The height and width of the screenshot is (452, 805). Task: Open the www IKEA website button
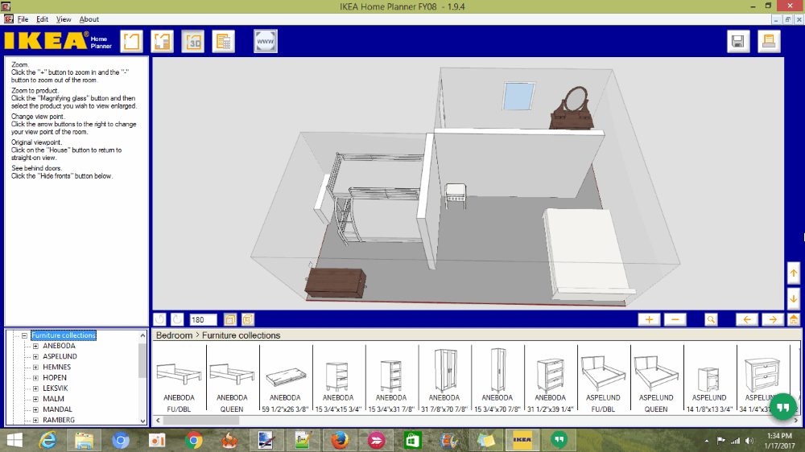pos(266,42)
